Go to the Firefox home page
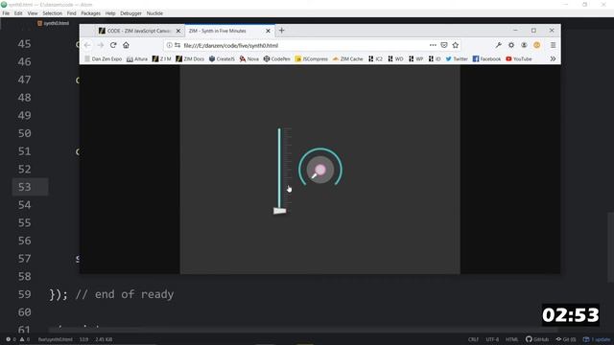The image size is (614, 345). (x=126, y=45)
